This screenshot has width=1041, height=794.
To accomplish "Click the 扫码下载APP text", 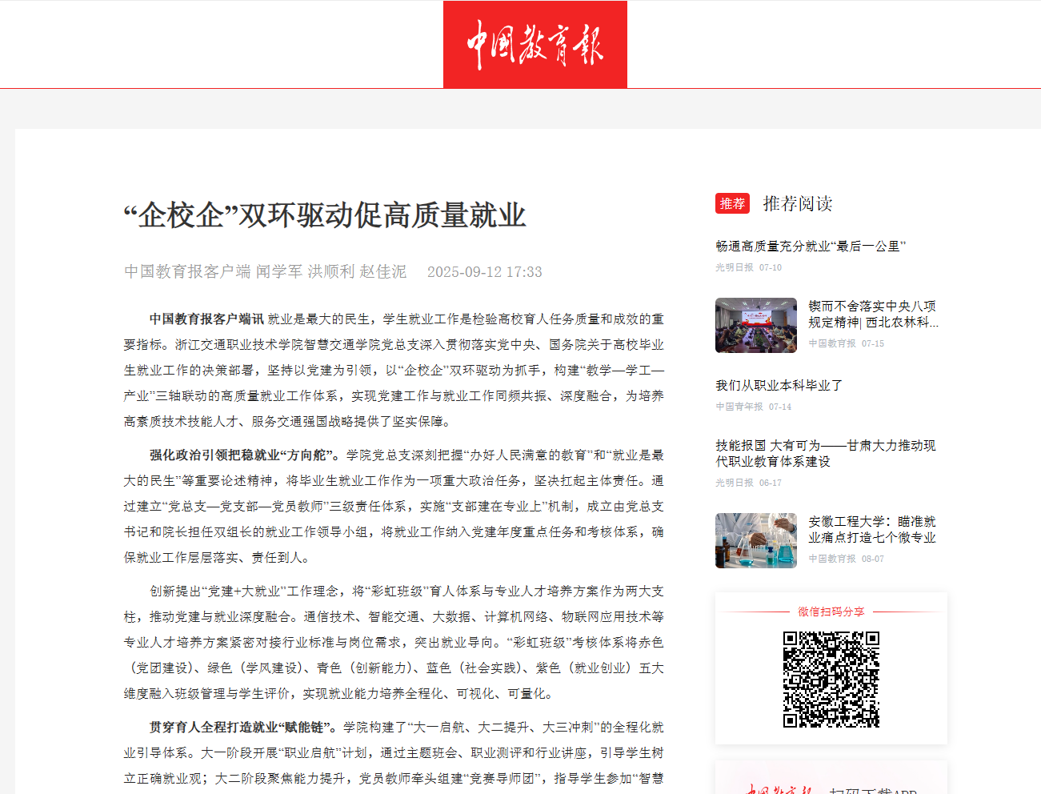I will click(x=872, y=789).
